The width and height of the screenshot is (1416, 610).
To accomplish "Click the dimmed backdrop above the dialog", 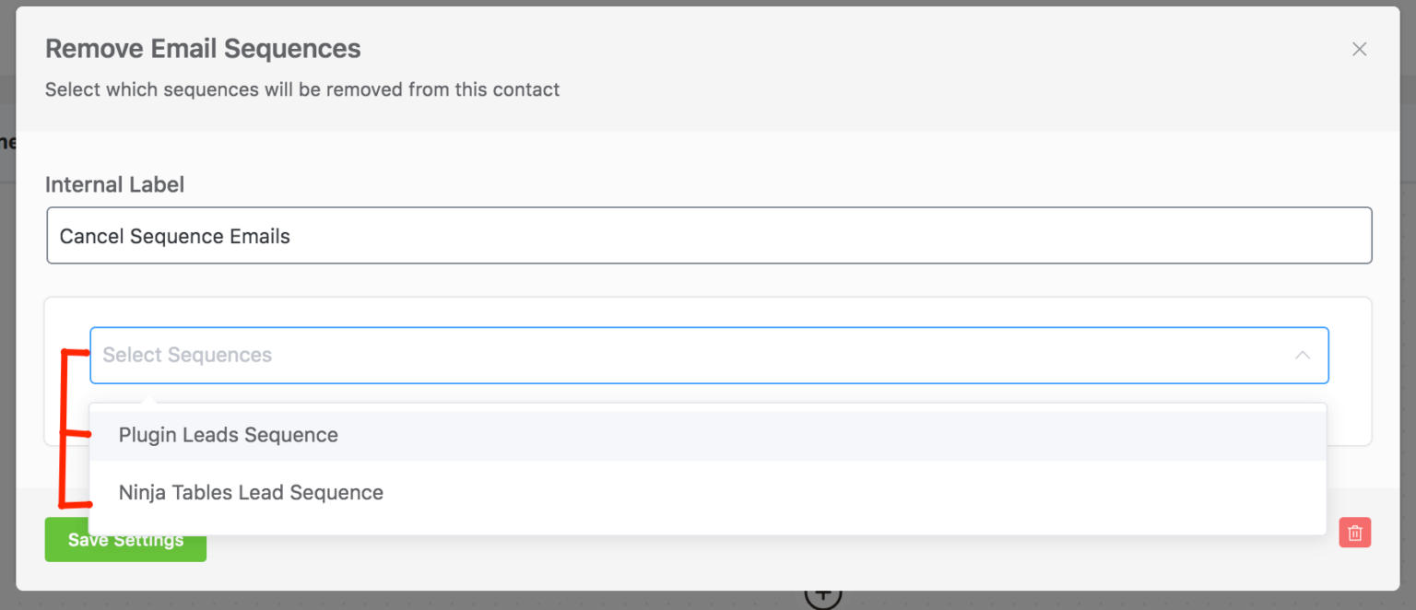I will [708, 3].
